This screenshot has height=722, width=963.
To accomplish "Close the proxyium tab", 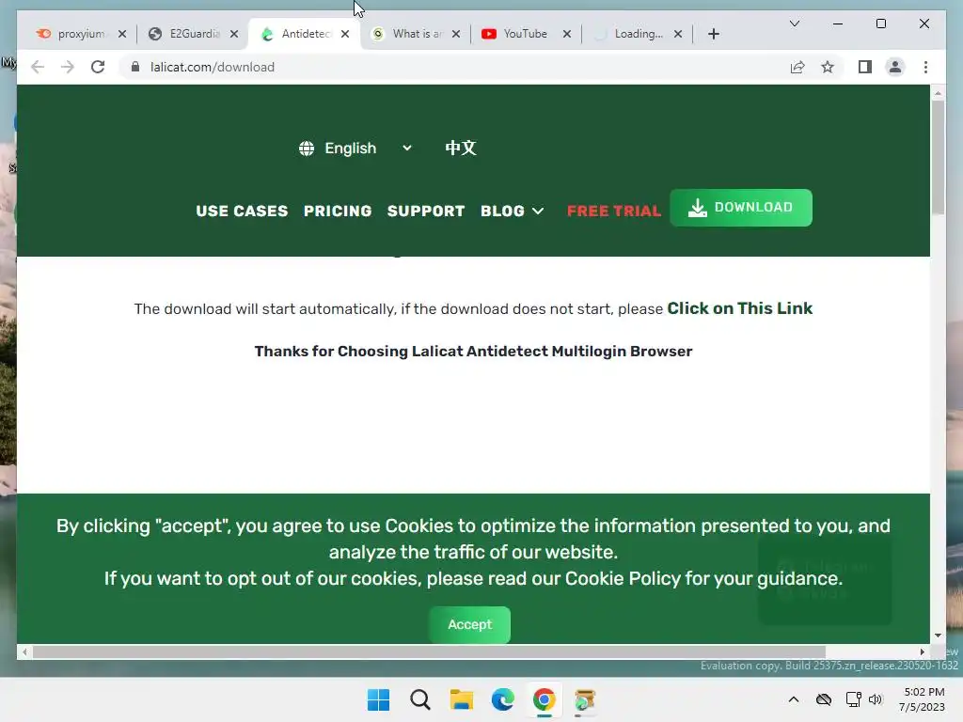I will point(122,35).
